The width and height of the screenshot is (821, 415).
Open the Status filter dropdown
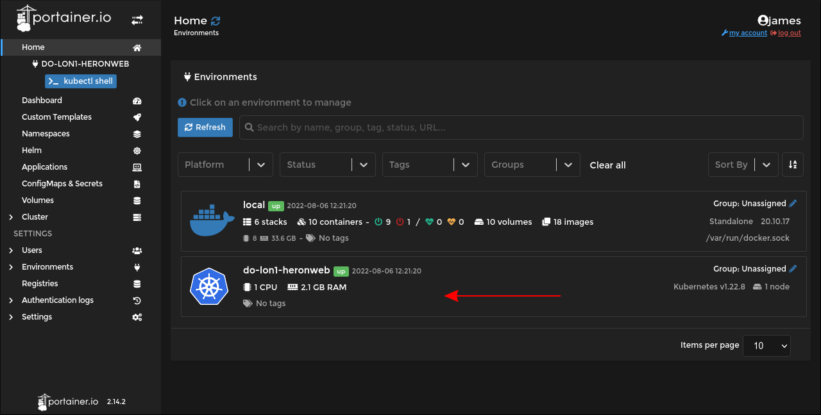click(327, 165)
